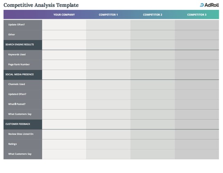Click the COMPETITOR 2 column header
Screen dimensions: 223x173
153,15
